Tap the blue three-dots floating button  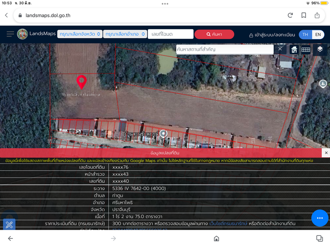coord(320,218)
